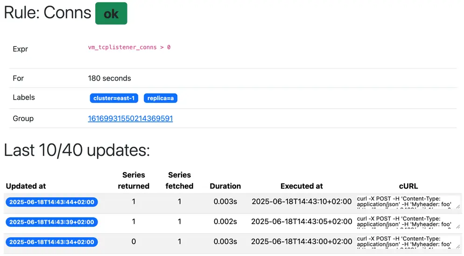Open group link 16169931550214369591
Screen dimensions: 464x256
(x=130, y=119)
